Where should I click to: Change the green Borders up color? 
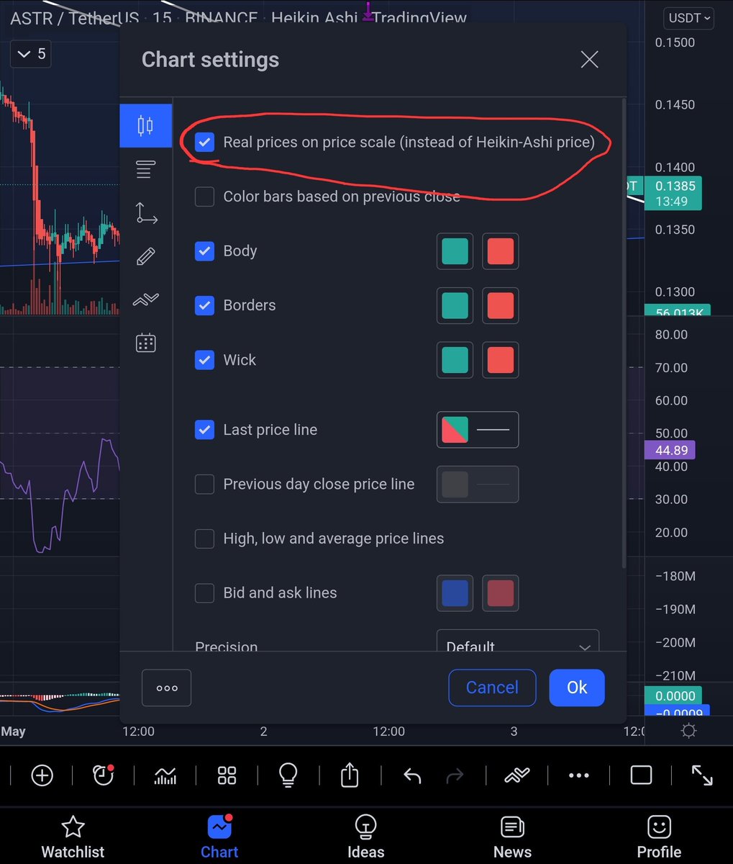tap(455, 305)
